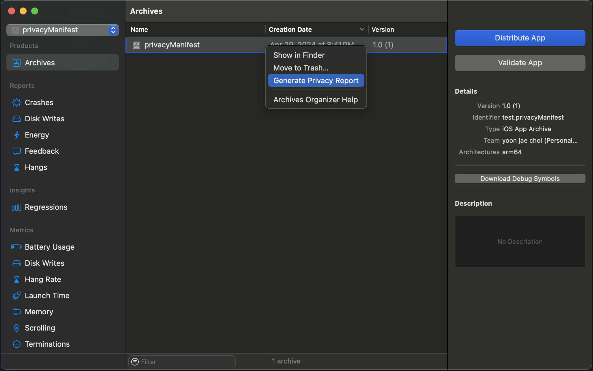Click the Crashes burst icon in sidebar
Screen dimensions: 593x371
pos(16,103)
